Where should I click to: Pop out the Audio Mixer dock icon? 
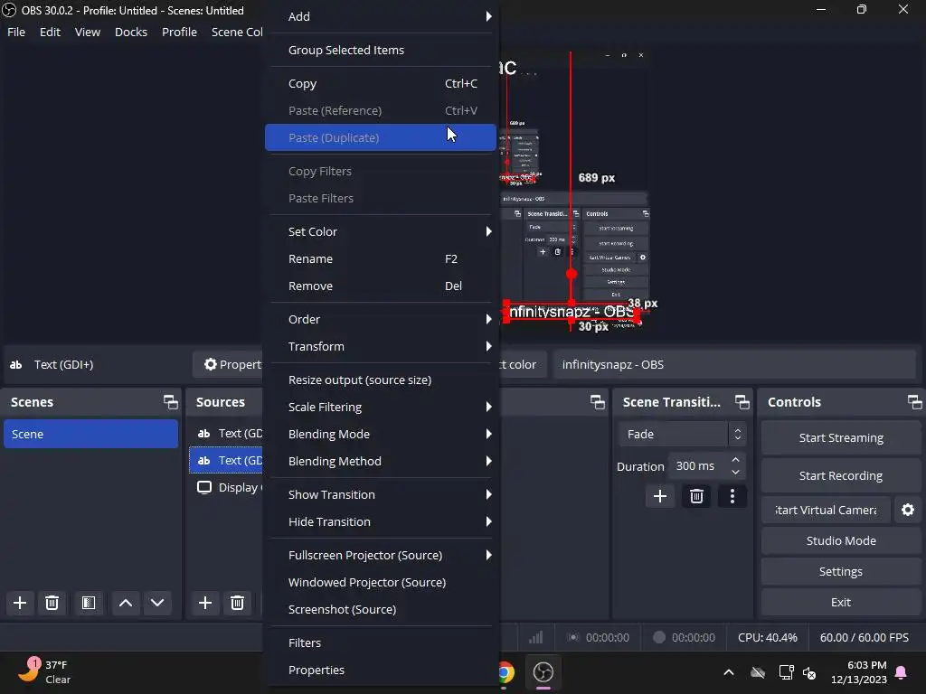(x=597, y=402)
